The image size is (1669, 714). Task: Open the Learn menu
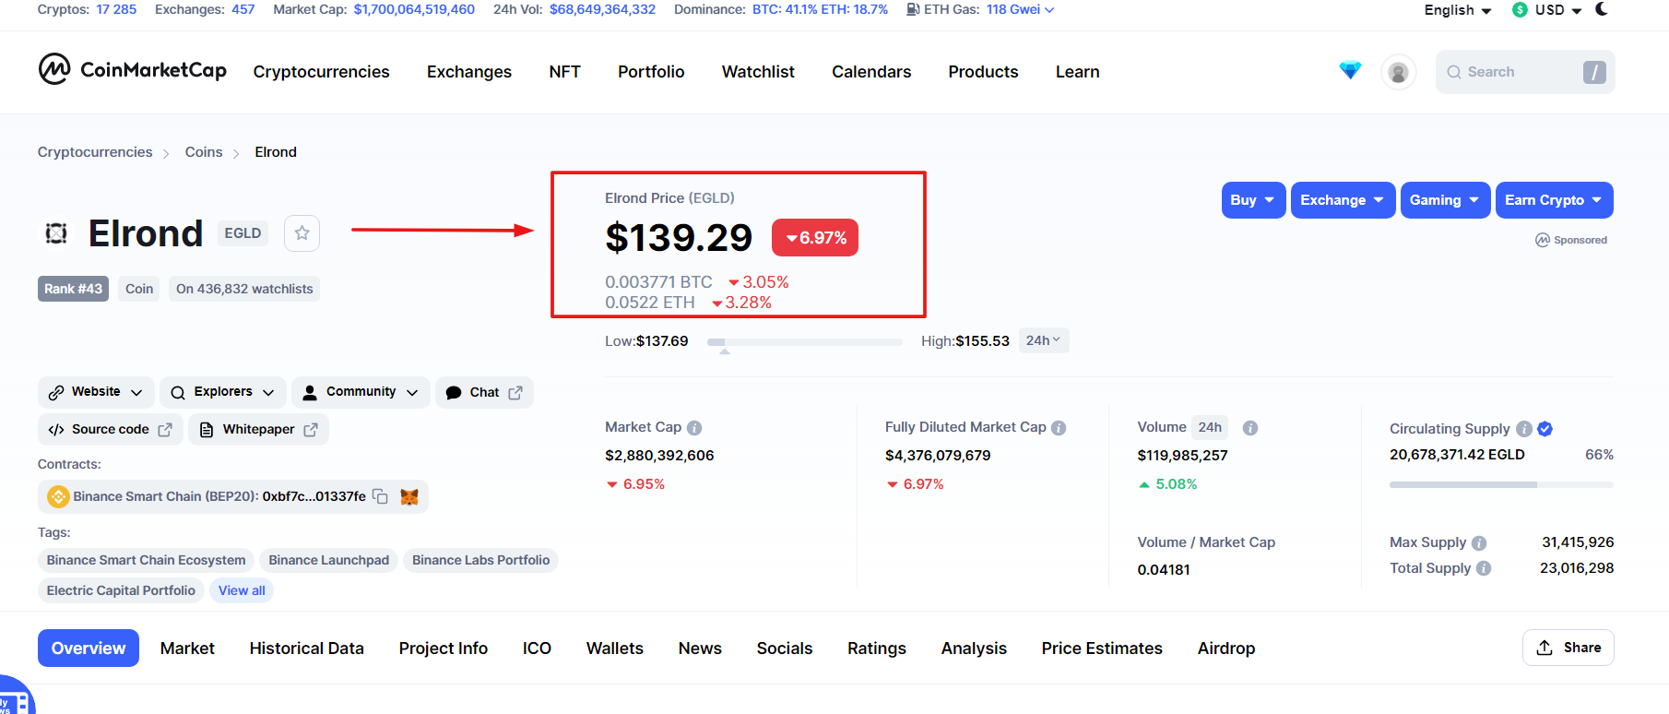point(1077,72)
